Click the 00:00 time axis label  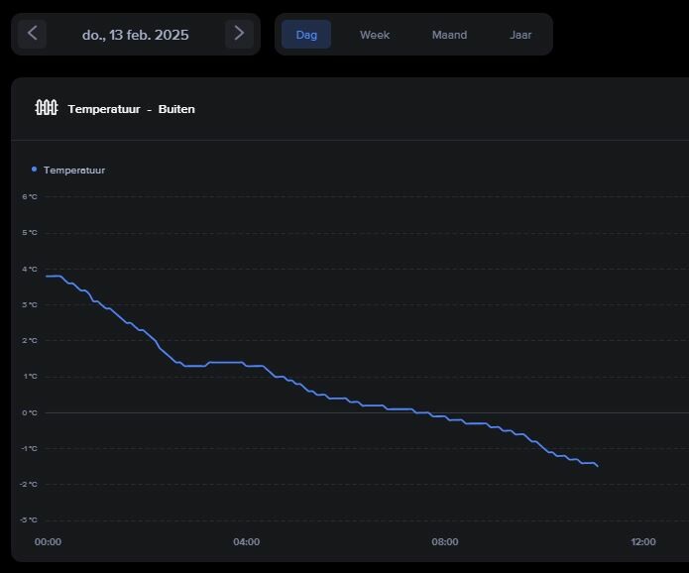pyautogui.click(x=48, y=542)
